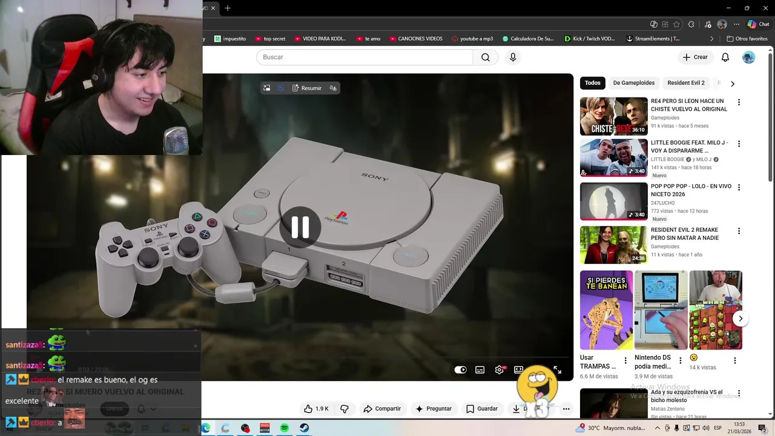Open the te amo bookmark
This screenshot has height=436, width=775.
click(x=368, y=39)
